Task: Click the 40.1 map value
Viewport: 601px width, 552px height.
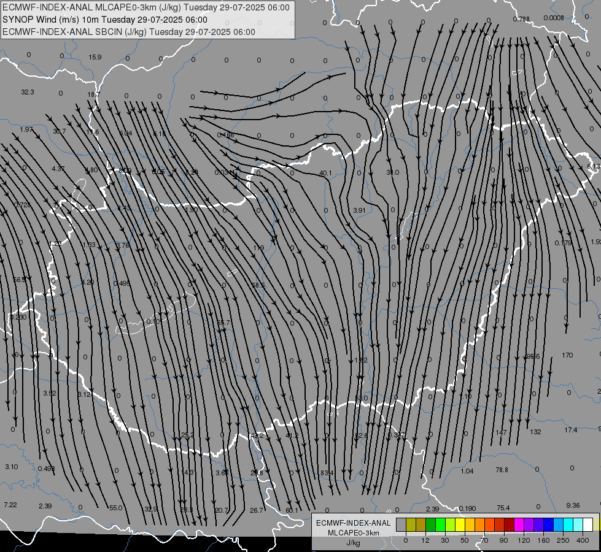Action: 325,173
